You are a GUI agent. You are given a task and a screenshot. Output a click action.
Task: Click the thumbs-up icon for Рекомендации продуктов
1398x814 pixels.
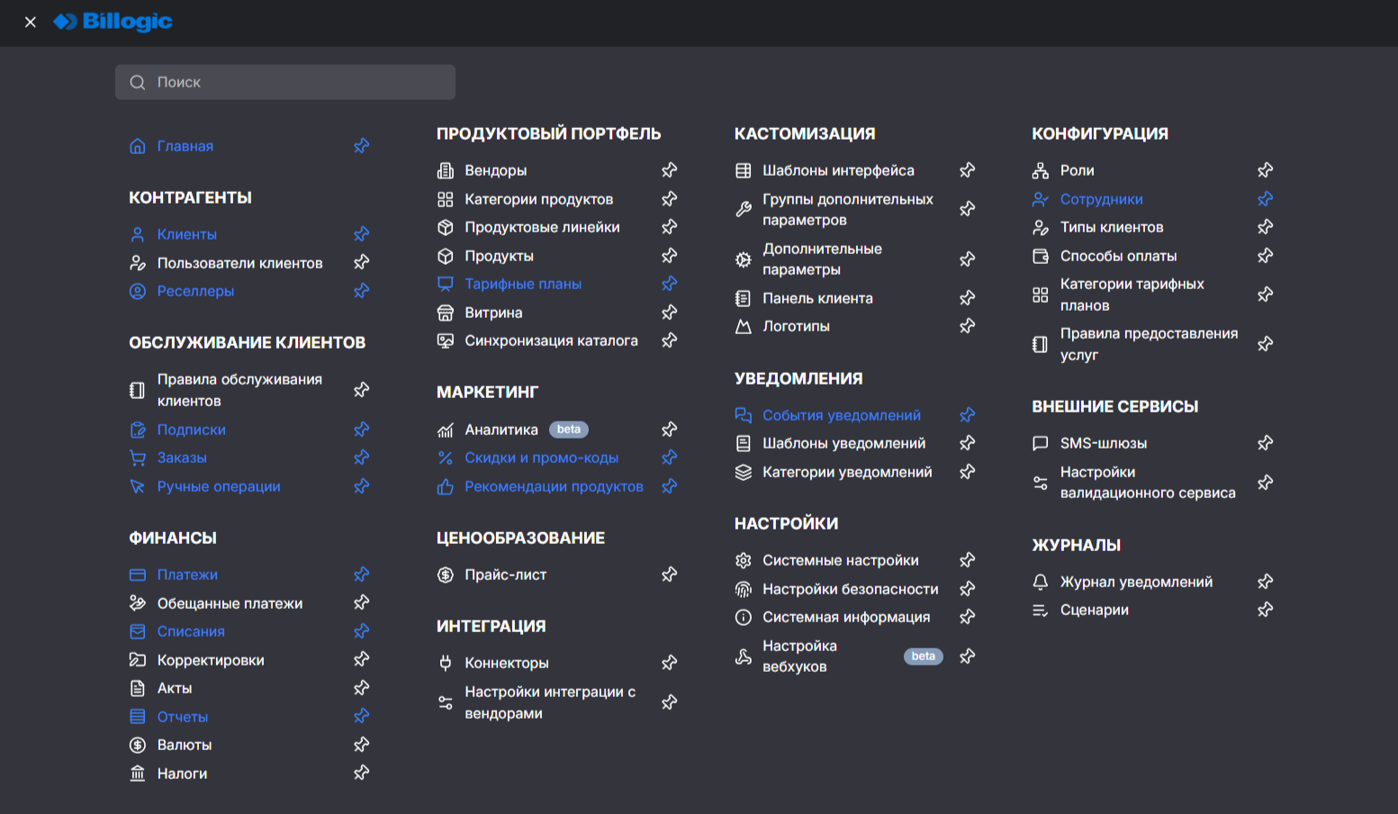(445, 486)
